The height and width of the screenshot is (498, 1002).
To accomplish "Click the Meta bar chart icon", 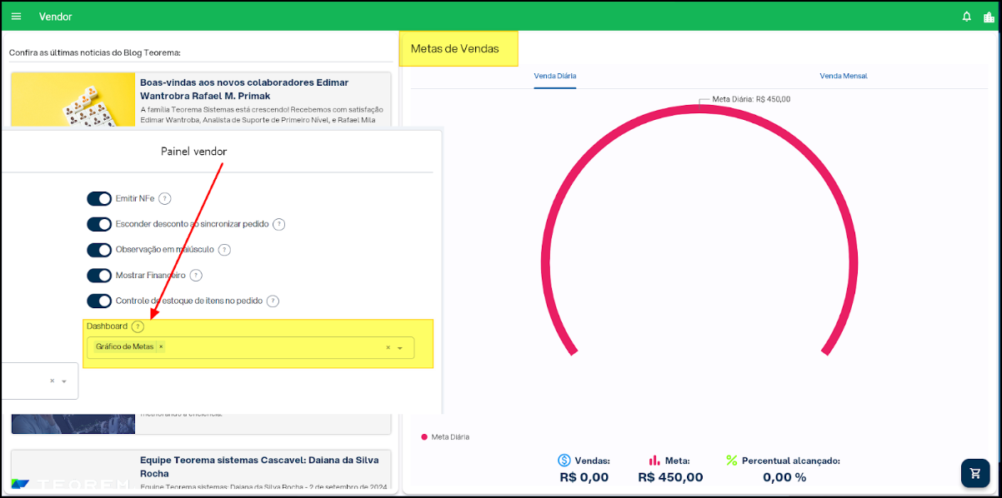I will point(654,460).
